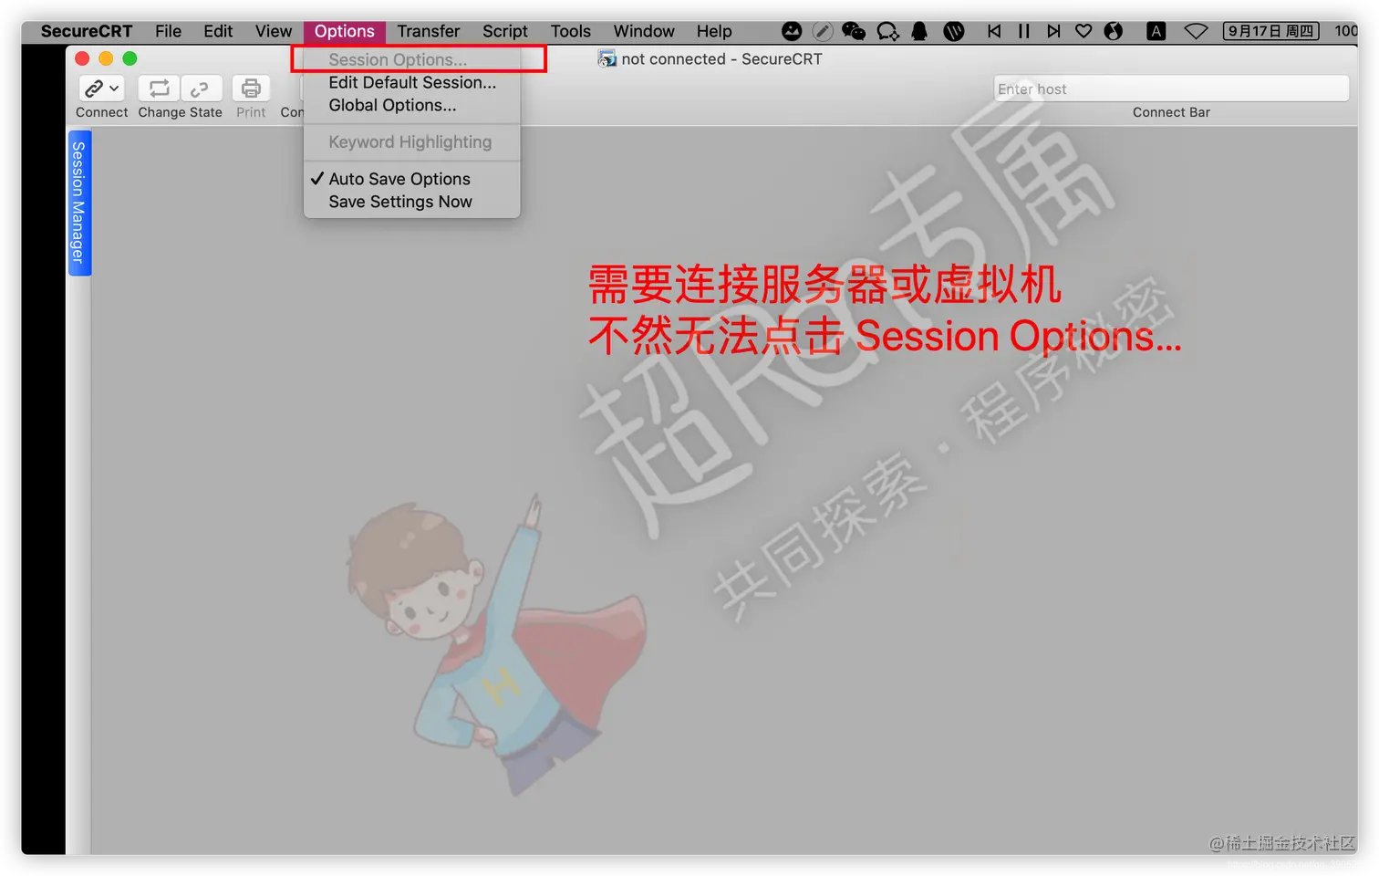Choose Save Settings Now

point(412,202)
